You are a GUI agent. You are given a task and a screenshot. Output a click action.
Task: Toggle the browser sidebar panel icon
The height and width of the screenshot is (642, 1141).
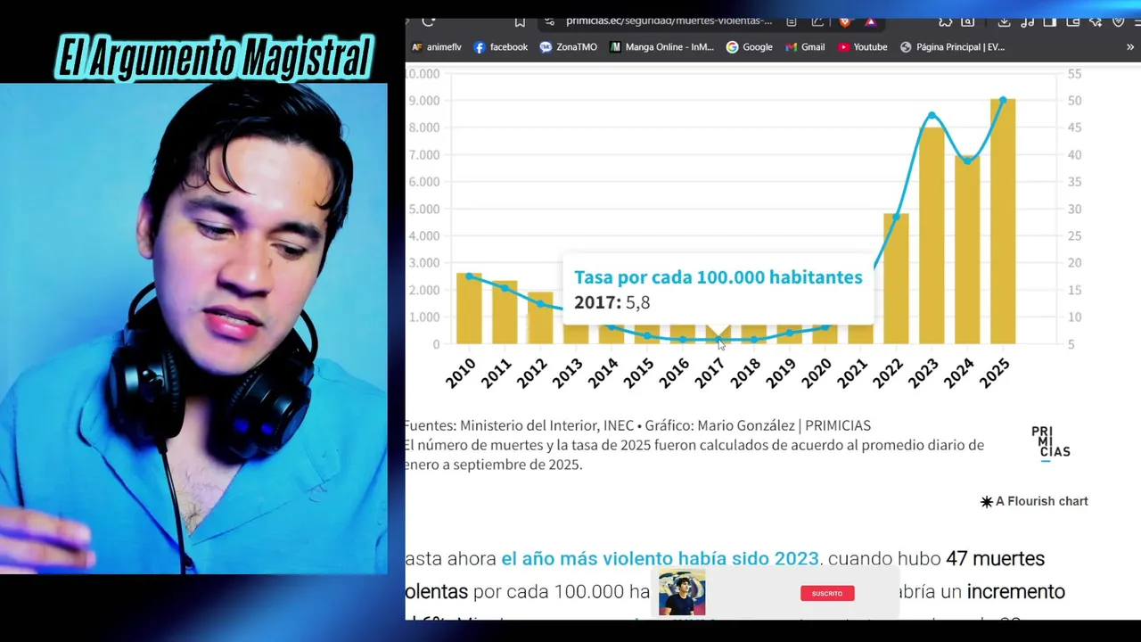click(1050, 21)
